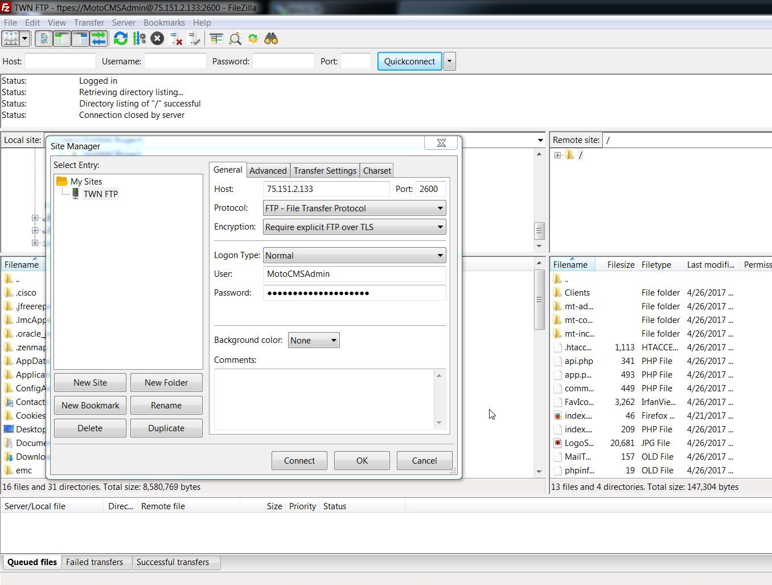
Task: Click Clients folder icon in remote list
Action: (x=557, y=293)
